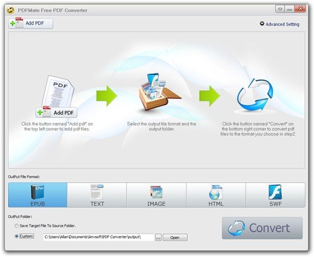Click the browse '...' button
Screen dimensions: 314x257
point(158,238)
